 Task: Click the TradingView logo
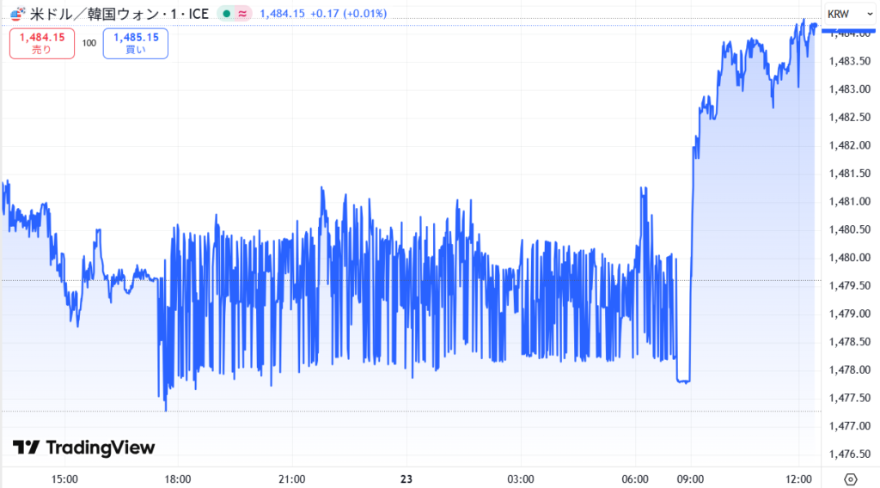(x=83, y=448)
